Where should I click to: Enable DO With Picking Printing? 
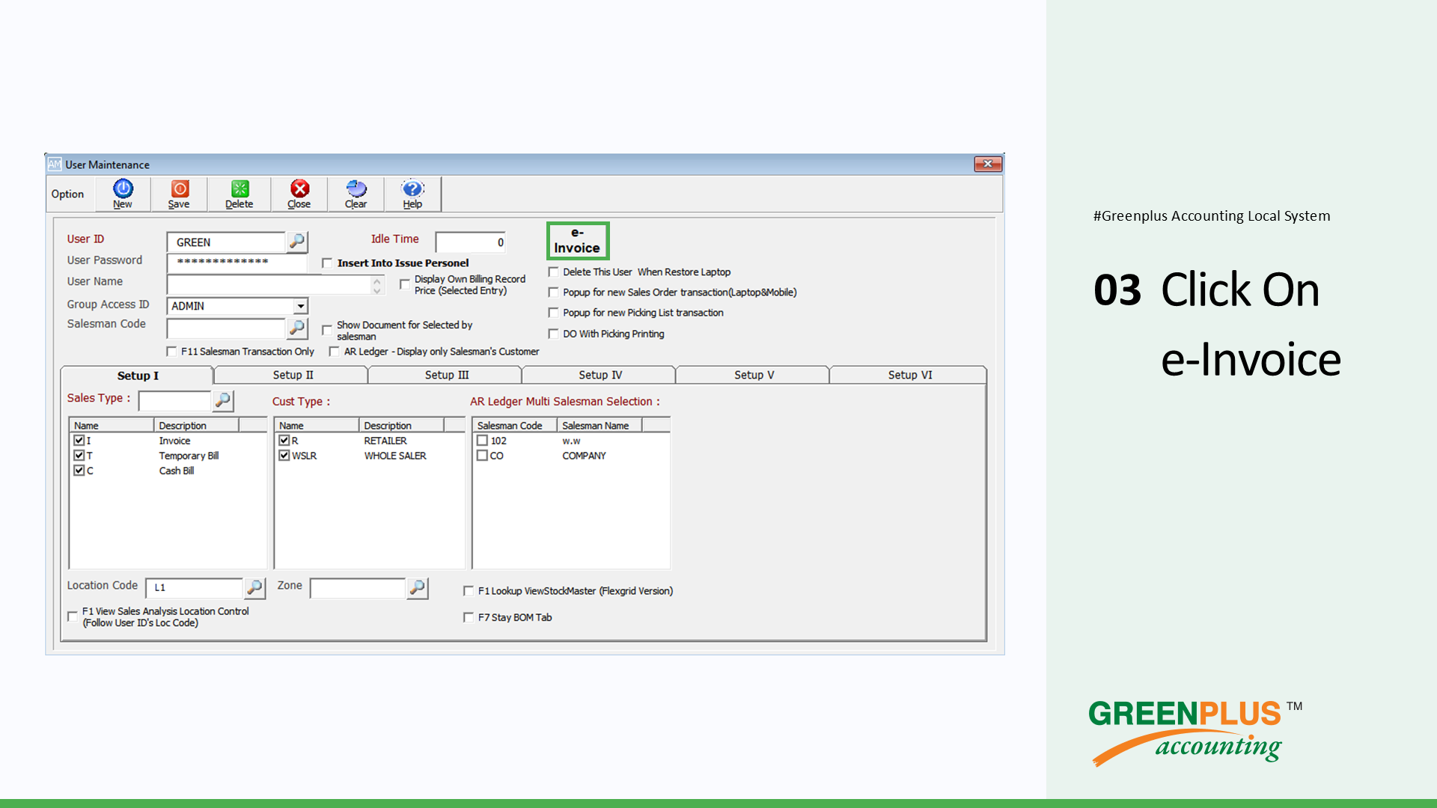tap(554, 333)
